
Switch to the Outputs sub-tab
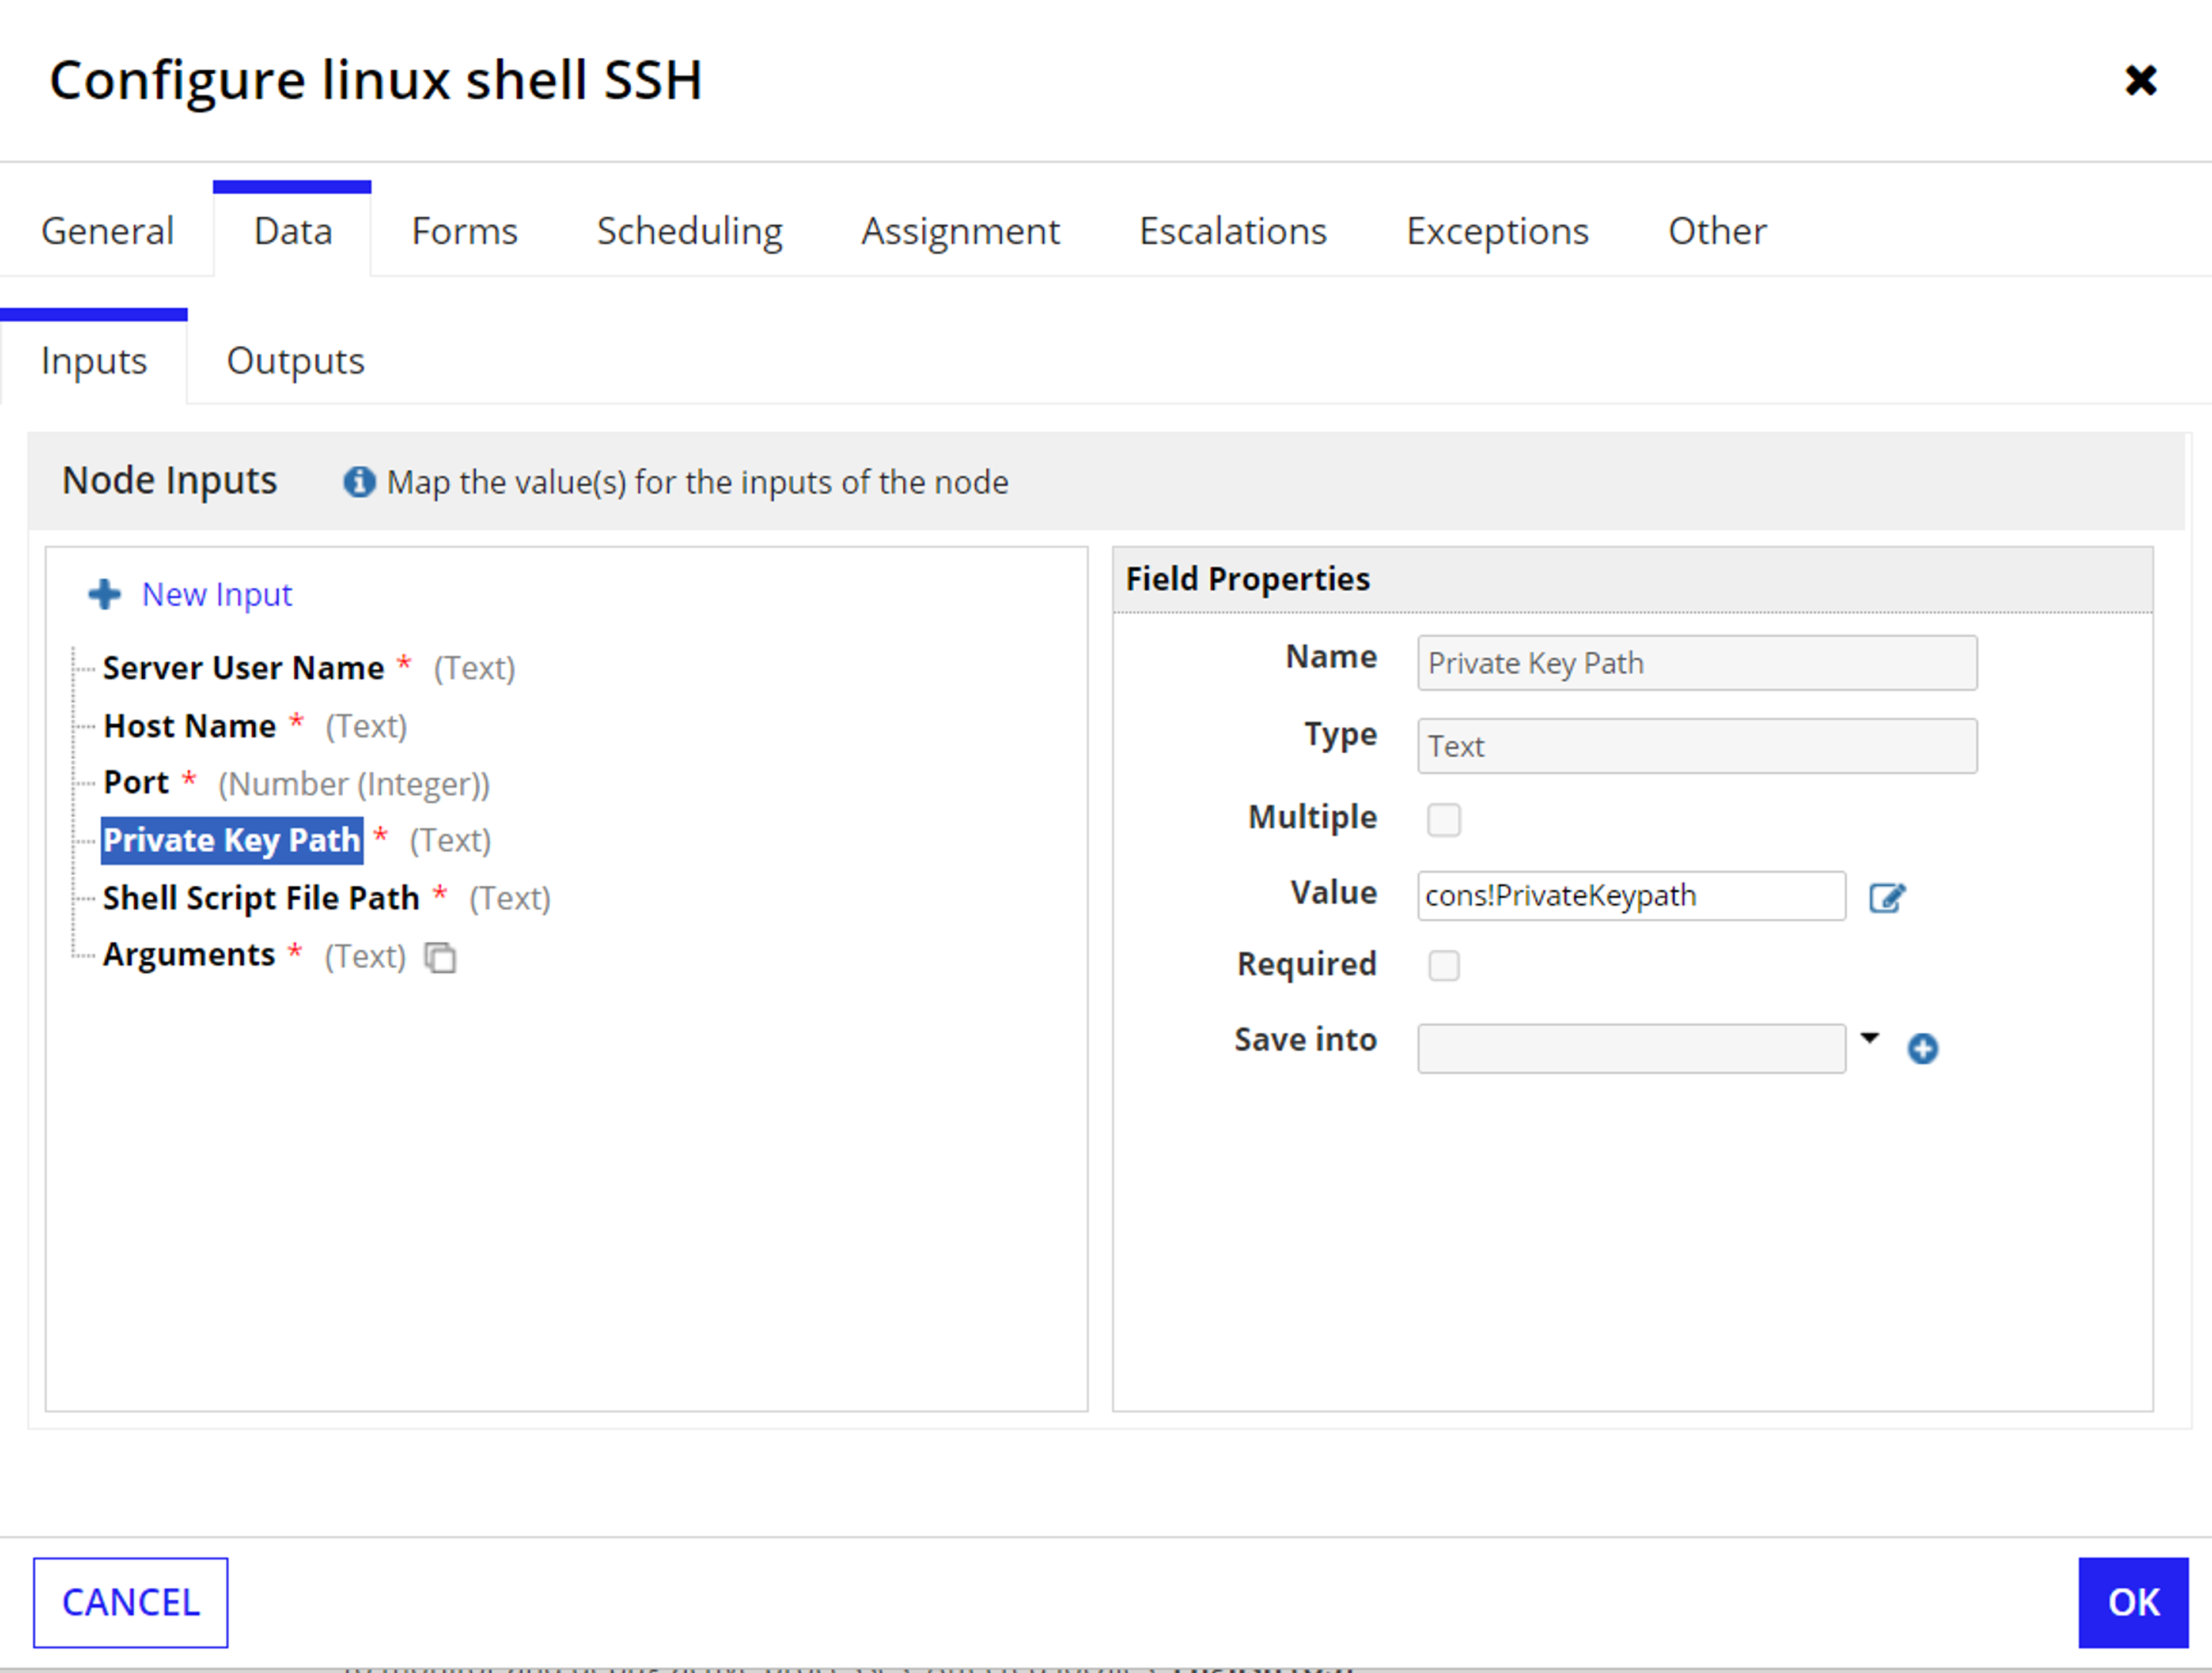pyautogui.click(x=295, y=360)
